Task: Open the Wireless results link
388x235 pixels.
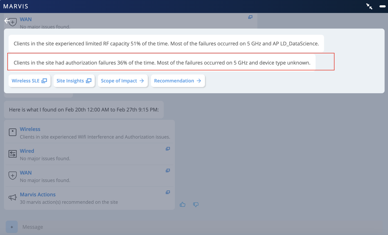Action: point(30,129)
